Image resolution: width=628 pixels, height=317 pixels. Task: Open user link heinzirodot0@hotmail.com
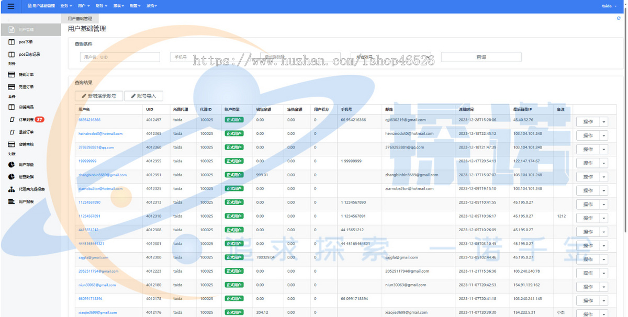tap(100, 133)
